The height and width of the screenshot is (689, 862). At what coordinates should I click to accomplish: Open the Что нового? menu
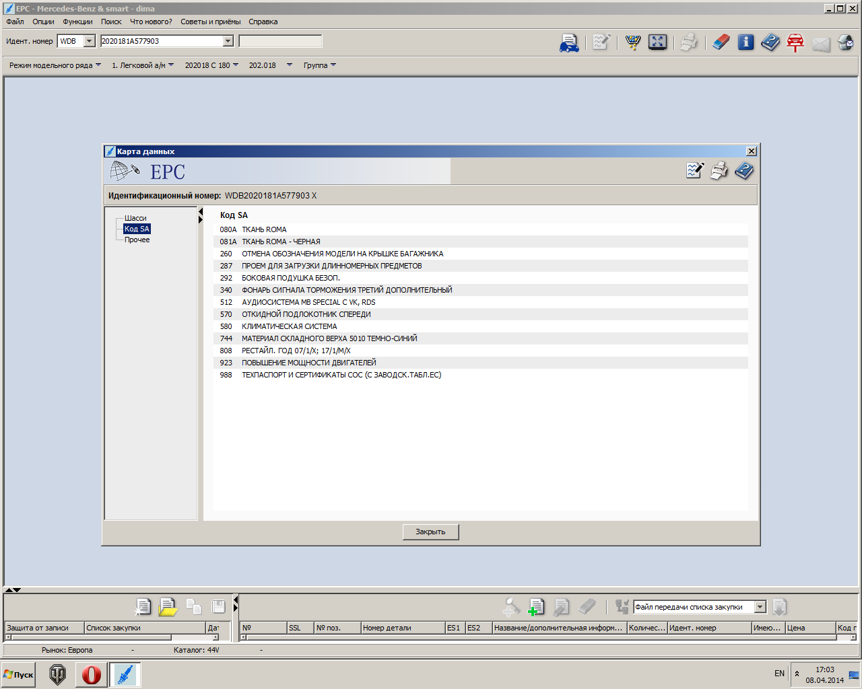(151, 22)
